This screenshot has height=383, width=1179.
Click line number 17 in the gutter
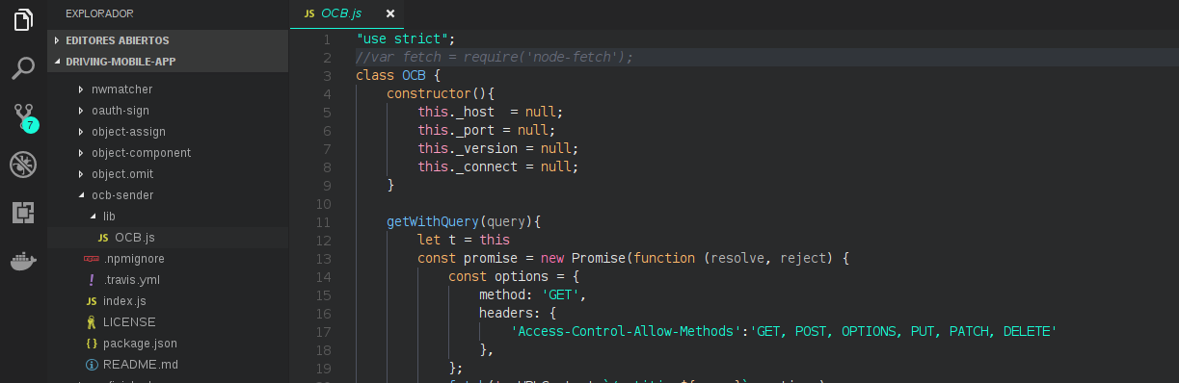[324, 332]
